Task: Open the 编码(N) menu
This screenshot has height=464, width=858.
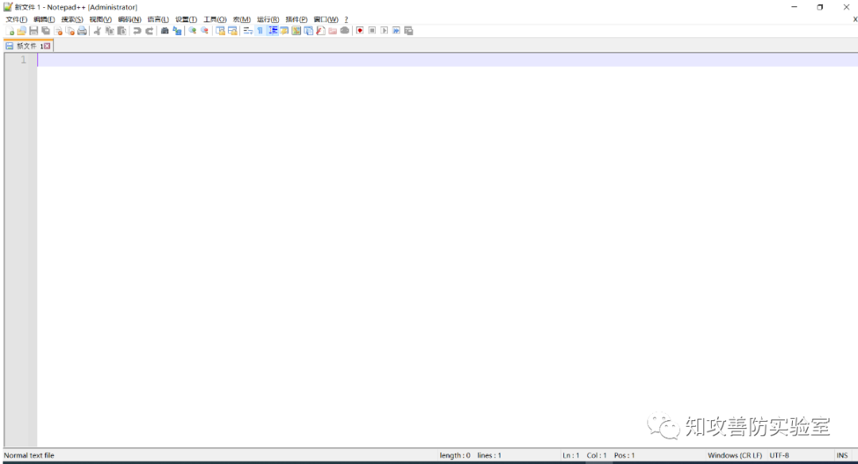Action: coord(129,19)
